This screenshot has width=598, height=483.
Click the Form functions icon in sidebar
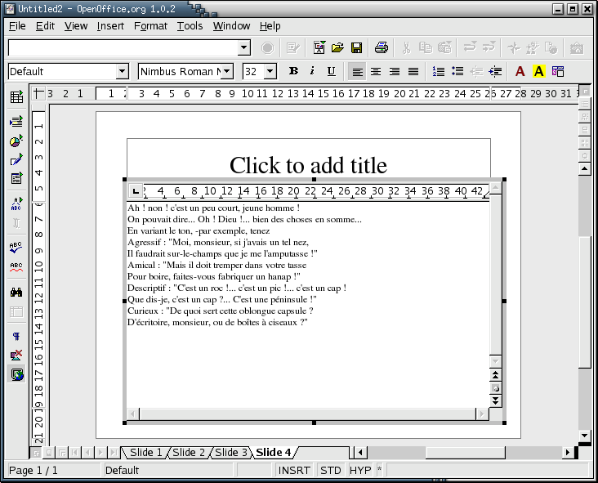pos(16,178)
